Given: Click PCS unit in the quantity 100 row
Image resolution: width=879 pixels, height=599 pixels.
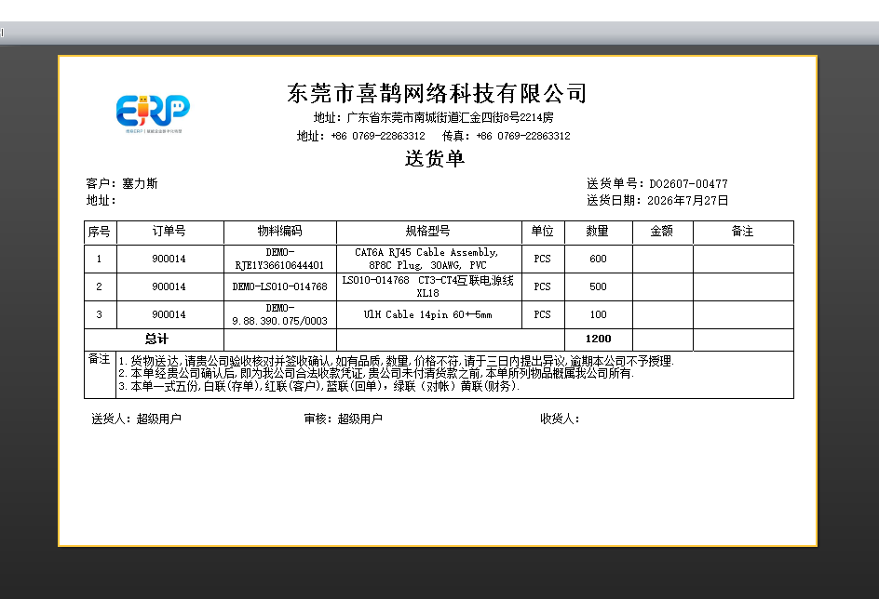Looking at the screenshot, I should (x=542, y=314).
